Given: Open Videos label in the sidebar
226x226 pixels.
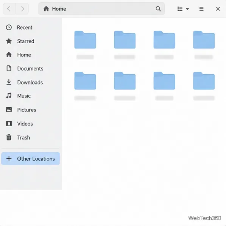Looking at the screenshot, I should point(25,124).
